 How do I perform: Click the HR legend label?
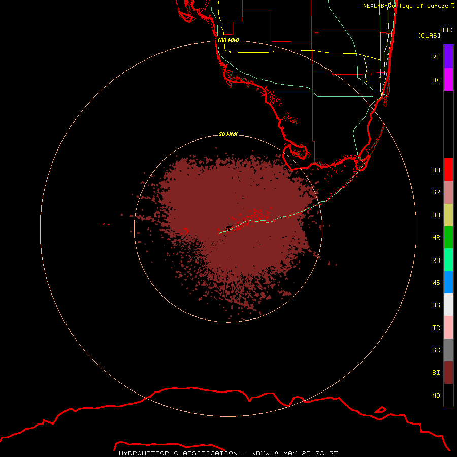point(436,238)
